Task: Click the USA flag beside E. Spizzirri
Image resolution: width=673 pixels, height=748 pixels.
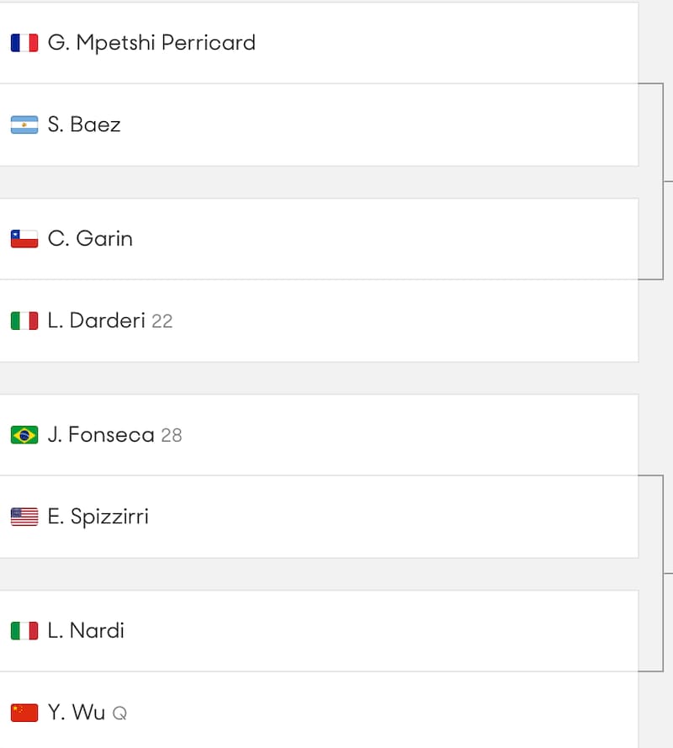Action: click(x=24, y=516)
